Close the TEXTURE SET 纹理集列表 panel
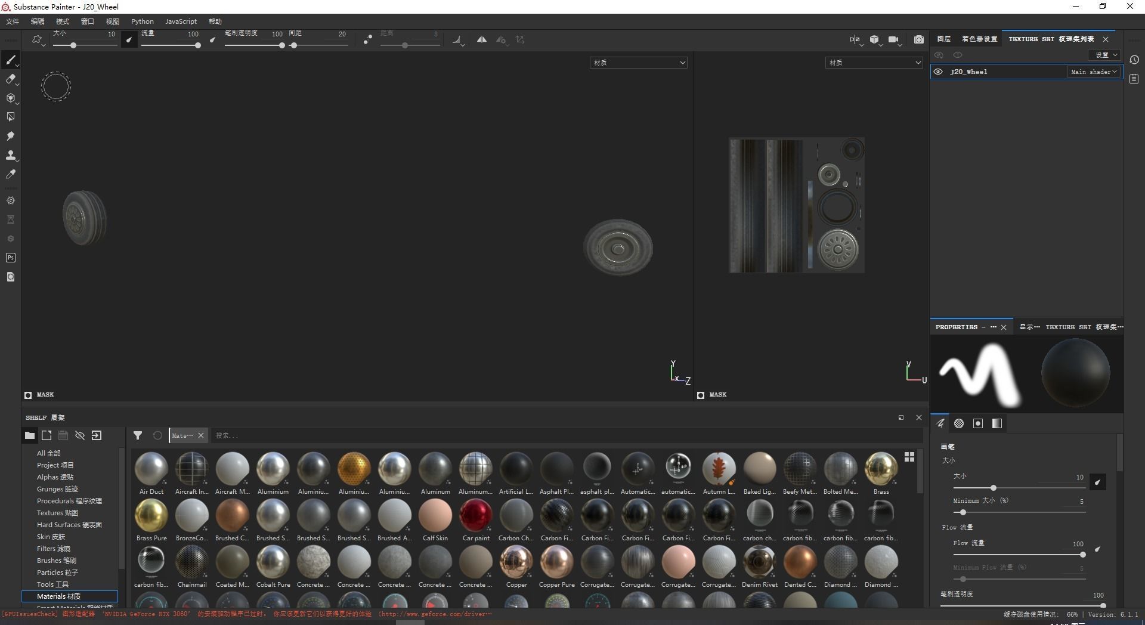Viewport: 1145px width, 625px height. 1106,39
